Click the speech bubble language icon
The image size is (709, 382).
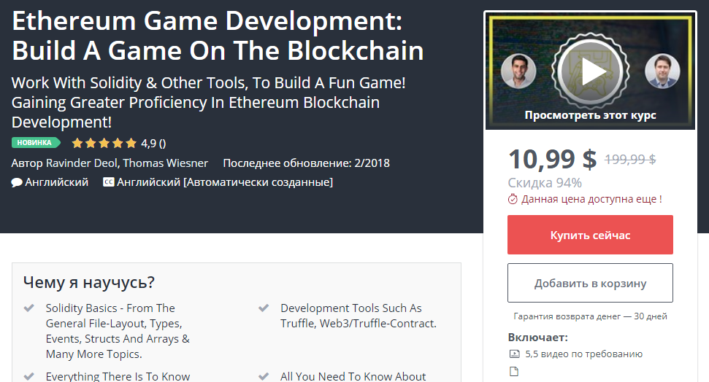17,182
